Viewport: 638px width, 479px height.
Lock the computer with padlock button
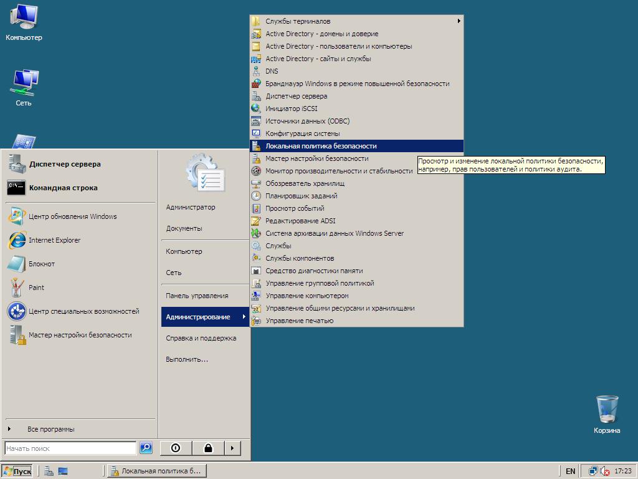point(208,448)
